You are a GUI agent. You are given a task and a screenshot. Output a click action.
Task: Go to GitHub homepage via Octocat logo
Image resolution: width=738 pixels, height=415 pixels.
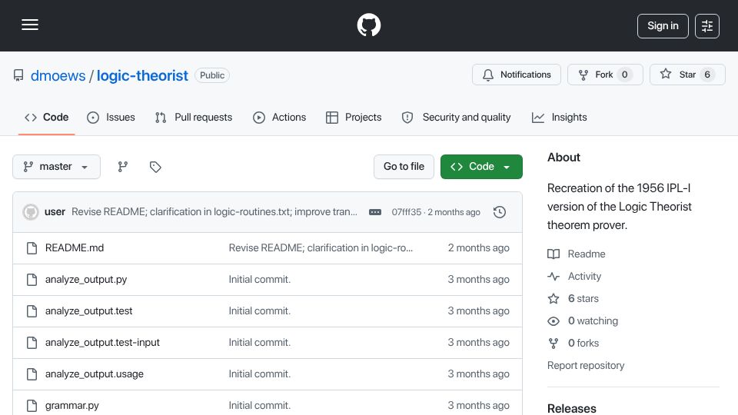click(368, 25)
